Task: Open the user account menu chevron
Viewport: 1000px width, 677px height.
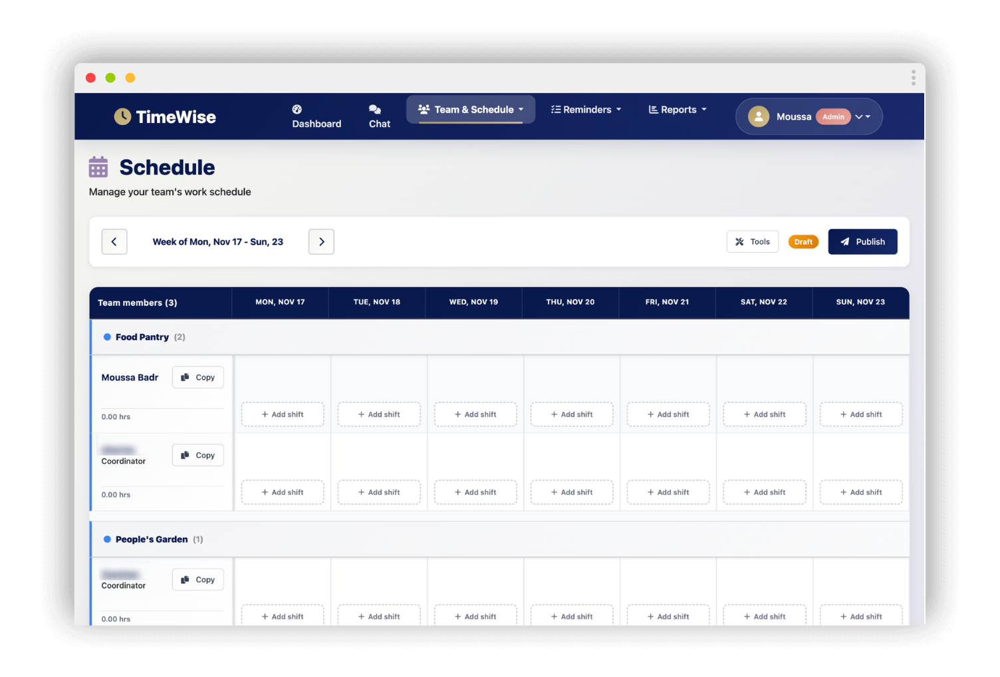Action: pyautogui.click(x=862, y=117)
